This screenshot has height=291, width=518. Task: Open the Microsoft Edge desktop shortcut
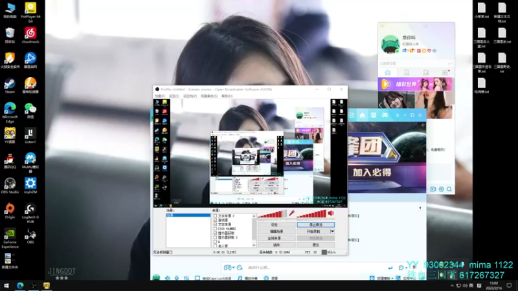click(10, 112)
